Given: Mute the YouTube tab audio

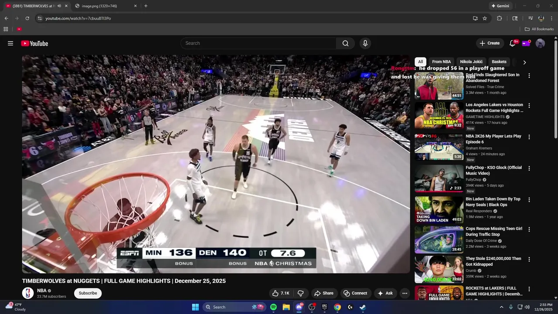Looking at the screenshot, I should [x=59, y=6].
